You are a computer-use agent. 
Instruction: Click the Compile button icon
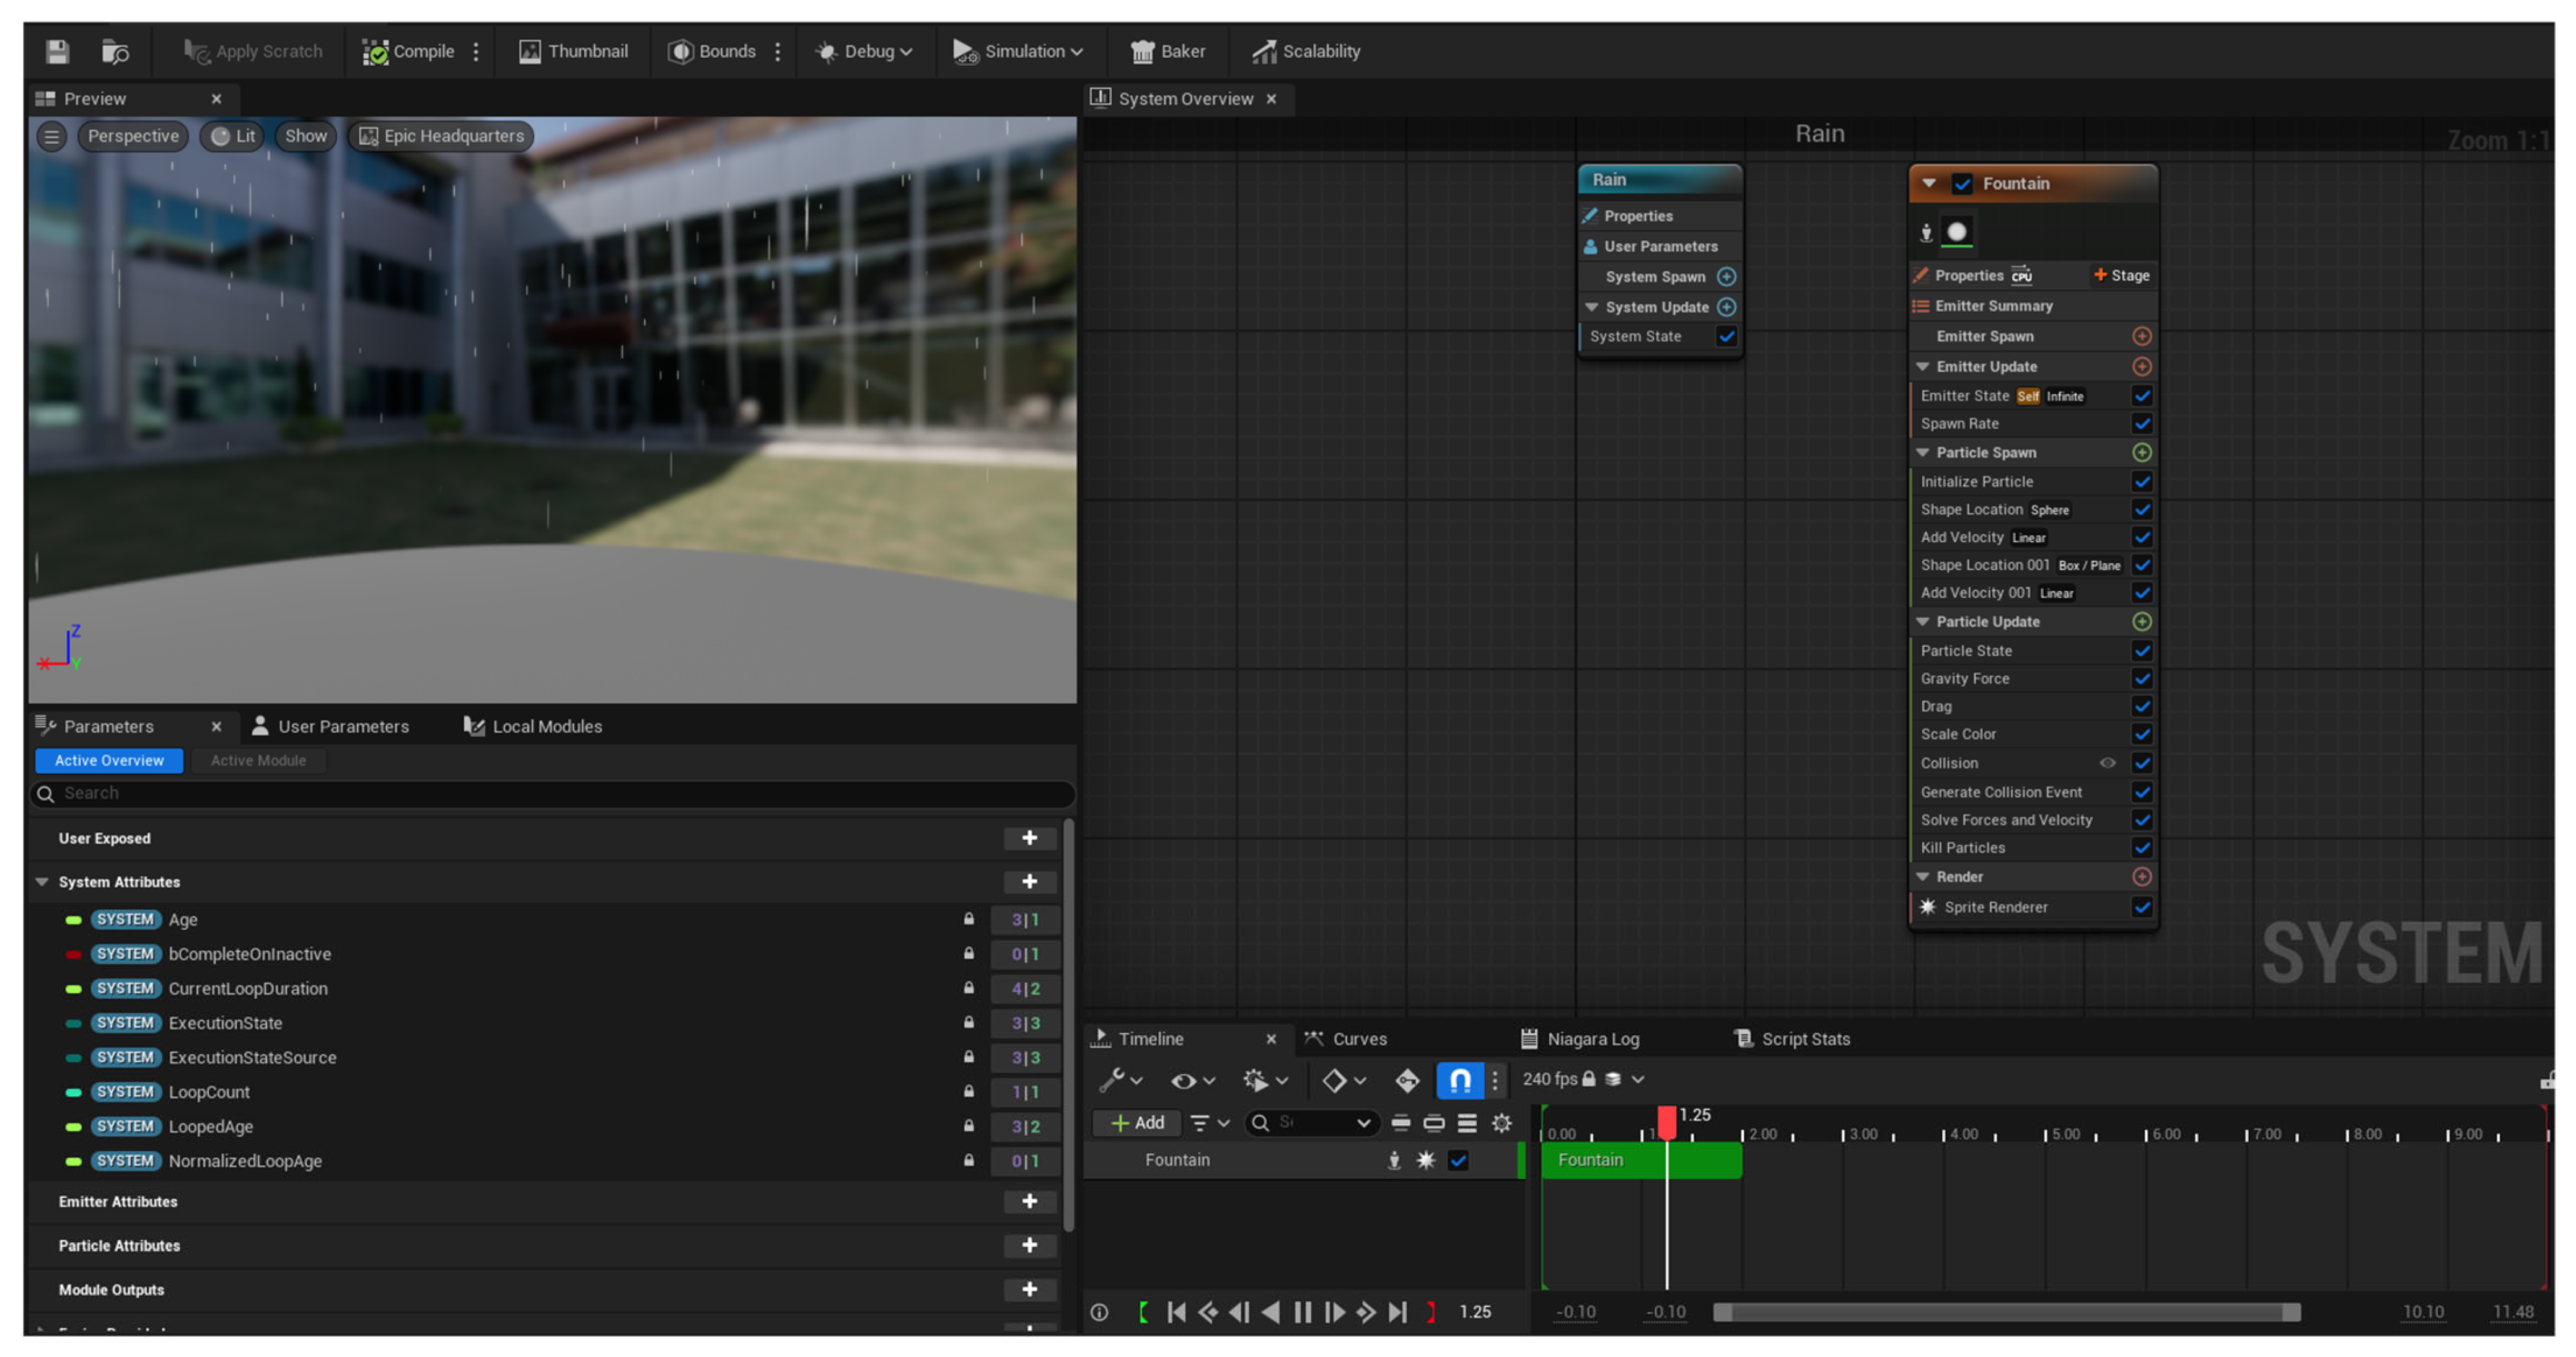[x=375, y=51]
